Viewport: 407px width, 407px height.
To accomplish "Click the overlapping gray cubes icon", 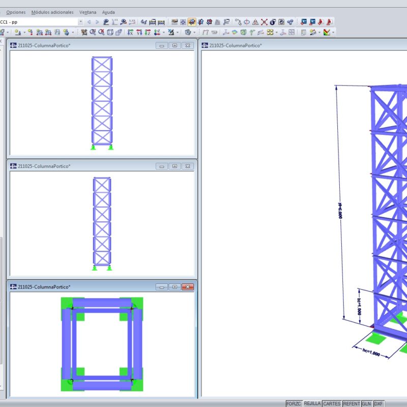I will 119,32.
